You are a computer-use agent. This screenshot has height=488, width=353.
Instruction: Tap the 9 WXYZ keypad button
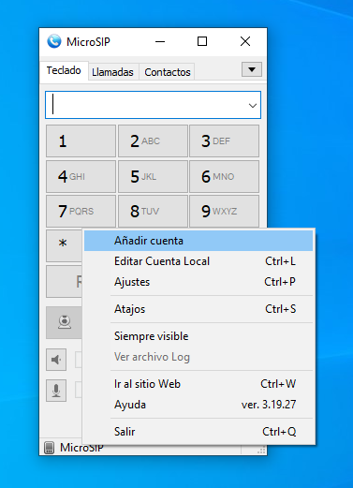pyautogui.click(x=224, y=212)
